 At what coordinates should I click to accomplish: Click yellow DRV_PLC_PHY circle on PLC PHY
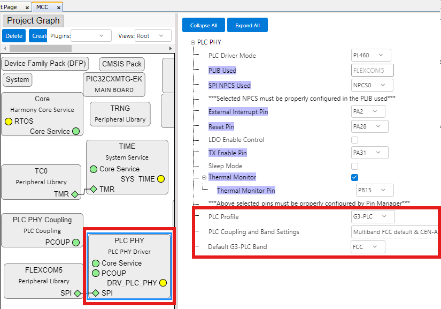pyautogui.click(x=163, y=283)
